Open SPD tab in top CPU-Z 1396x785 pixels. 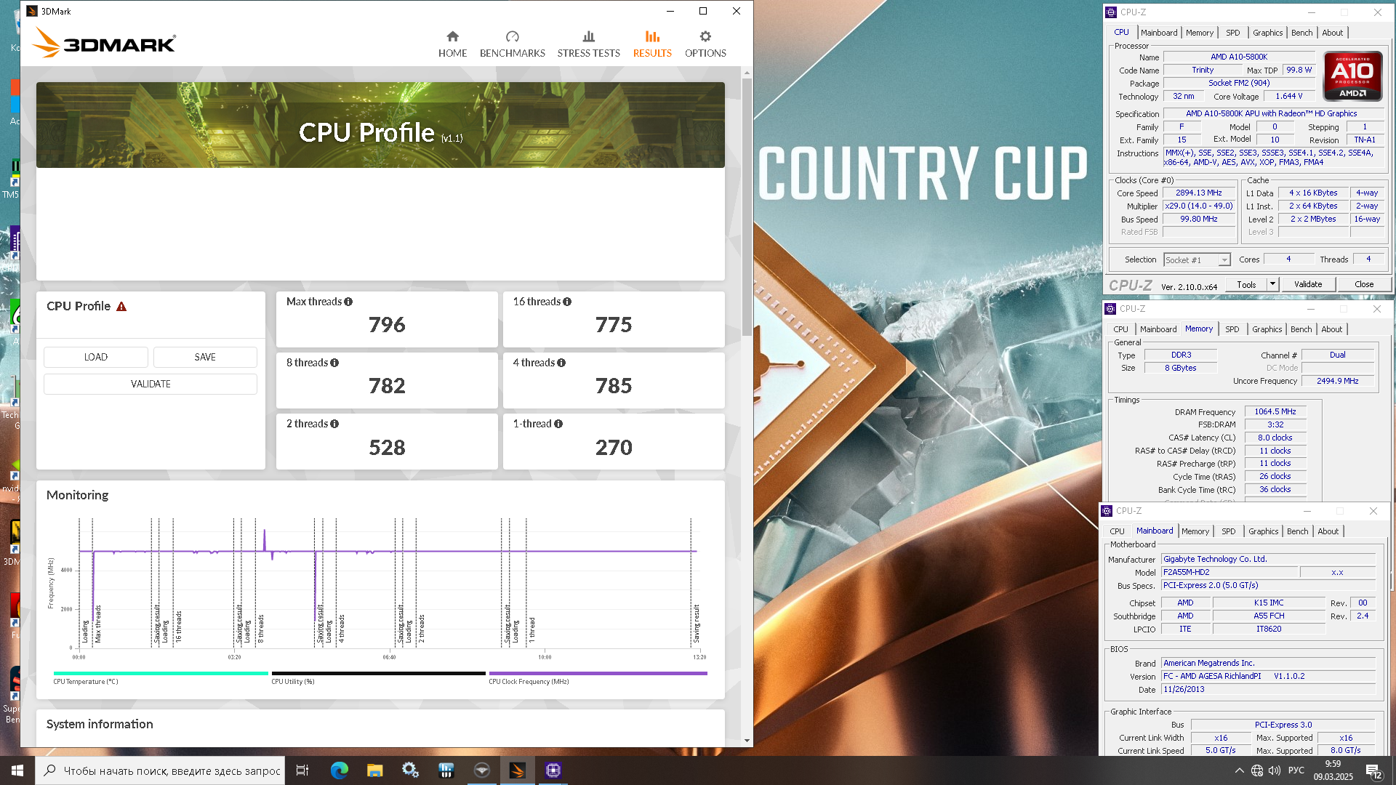point(1233,33)
